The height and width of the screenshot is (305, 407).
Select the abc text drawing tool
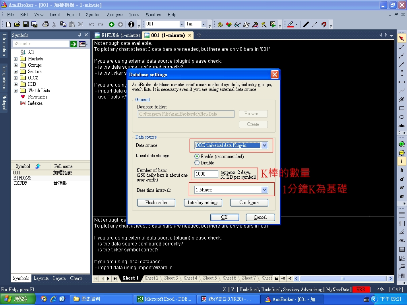[x=401, y=125]
